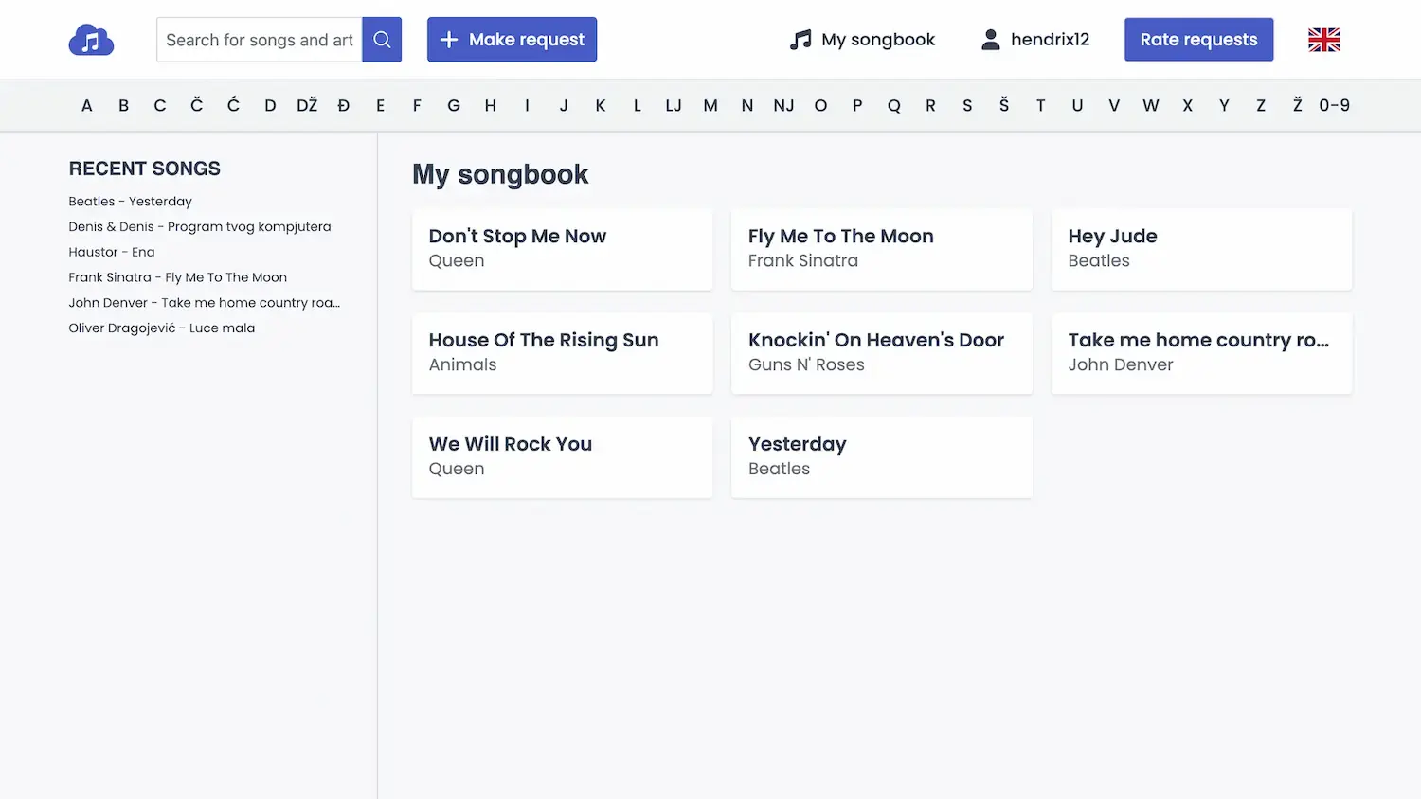Select letter E in alphabet bar

click(380, 106)
